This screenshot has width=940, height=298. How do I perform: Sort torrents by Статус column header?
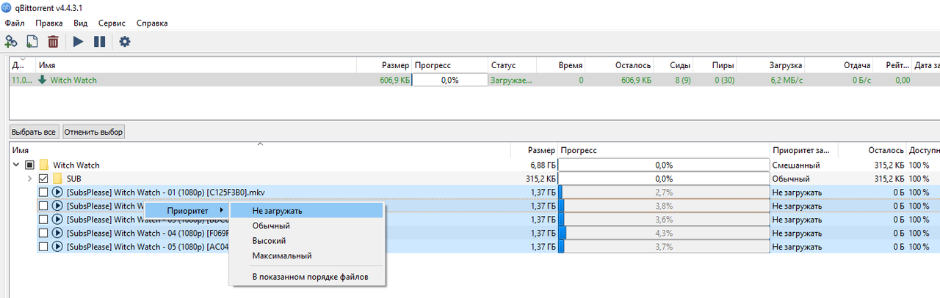coord(512,65)
